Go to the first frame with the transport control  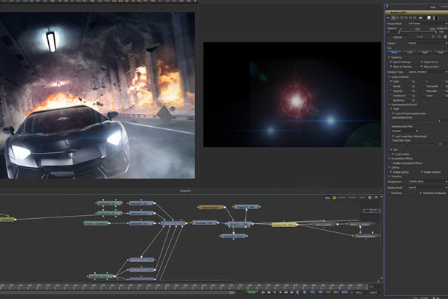coord(263,292)
